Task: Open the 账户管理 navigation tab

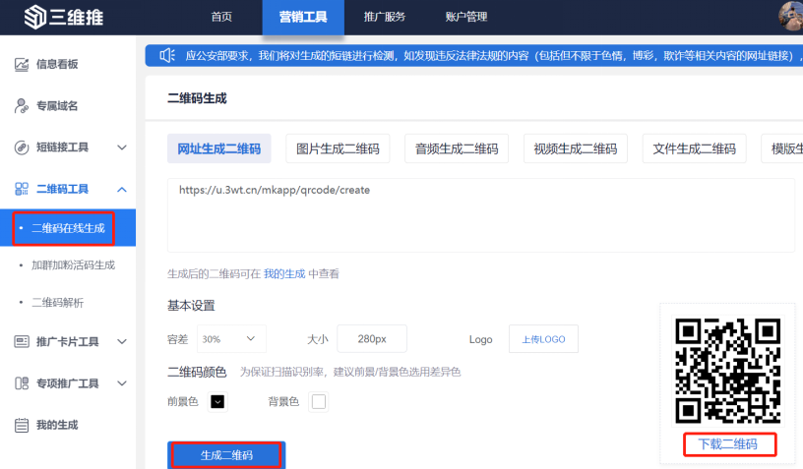Action: click(466, 17)
